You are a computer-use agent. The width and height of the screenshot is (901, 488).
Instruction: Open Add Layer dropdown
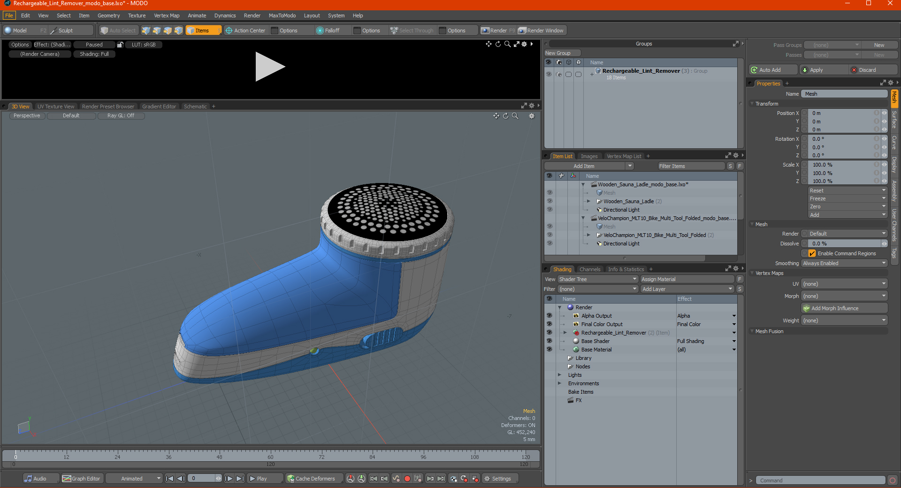[x=687, y=289]
